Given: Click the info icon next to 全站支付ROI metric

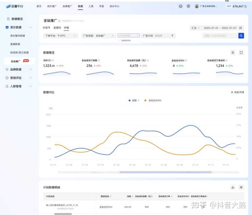Looking at the screenshot, I should tap(187, 60).
